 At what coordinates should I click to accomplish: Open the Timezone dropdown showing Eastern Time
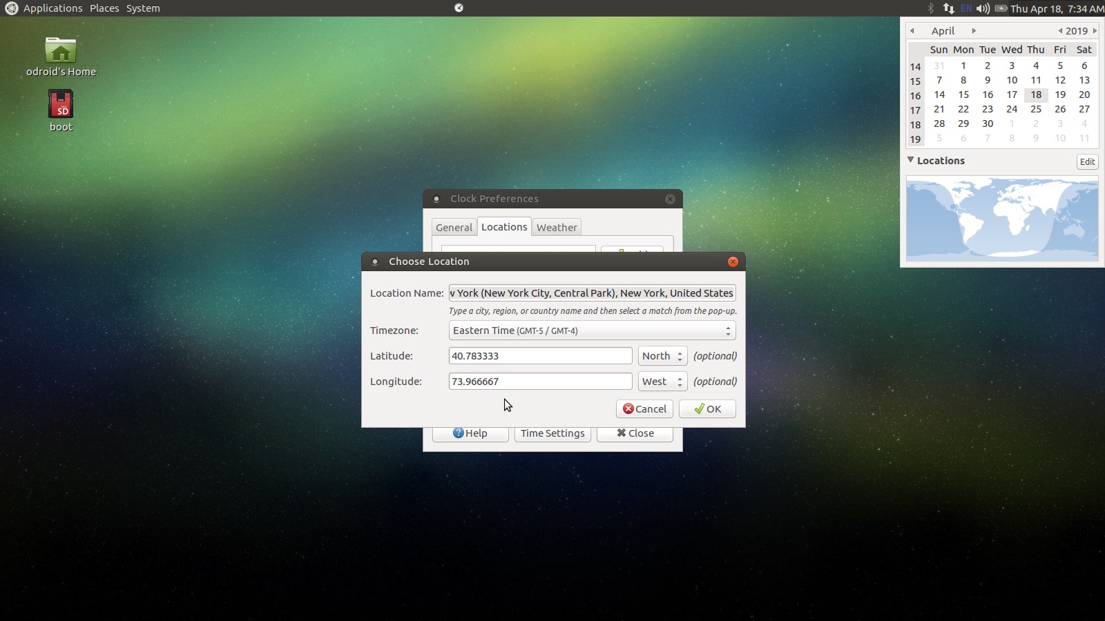591,331
